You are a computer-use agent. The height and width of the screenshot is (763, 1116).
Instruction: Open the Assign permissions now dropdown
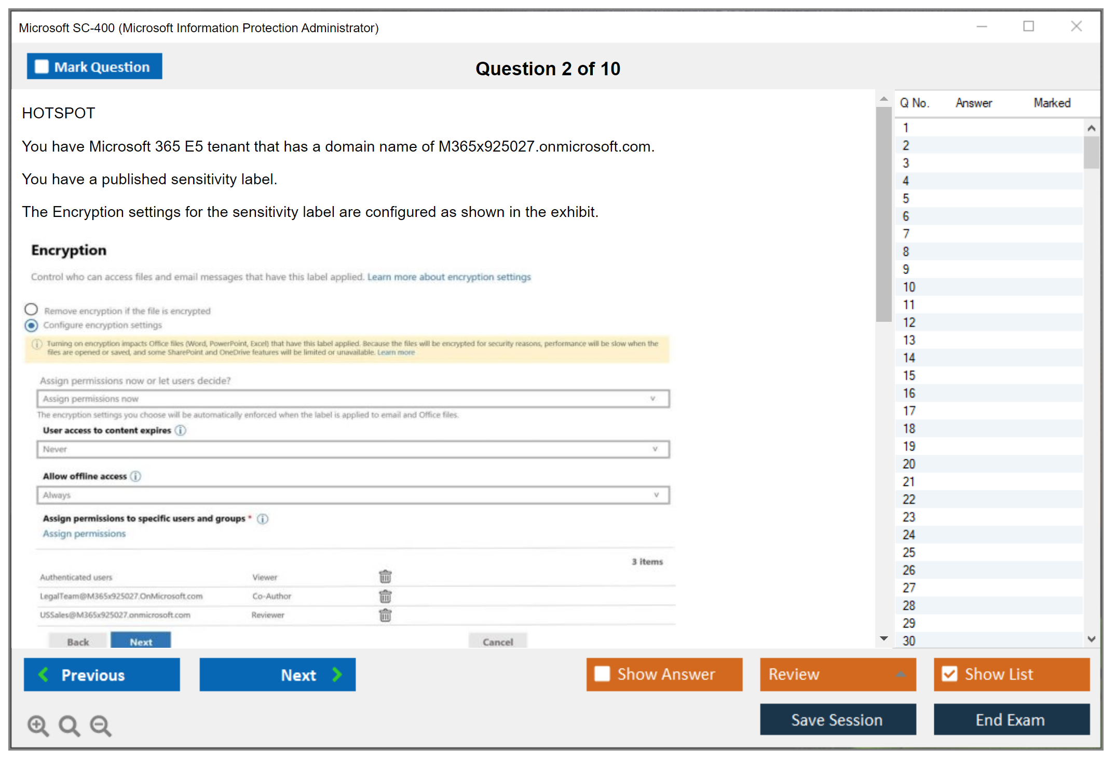coord(353,399)
